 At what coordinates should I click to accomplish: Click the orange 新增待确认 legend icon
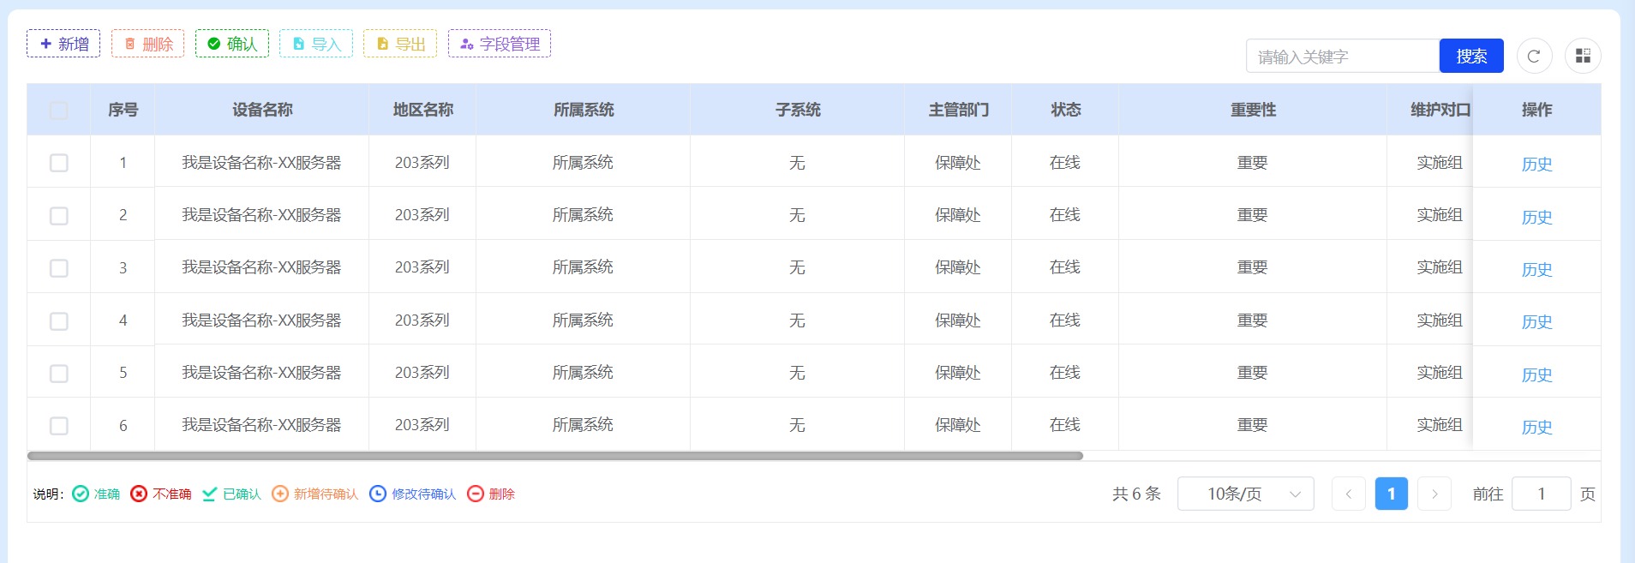[x=280, y=494]
